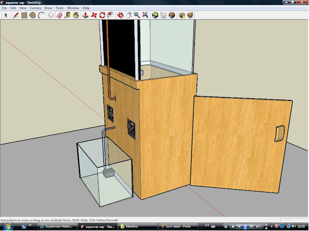This screenshot has width=309, height=231.
Task: Expand hidden system tray icons arrow
Action: pos(271,227)
